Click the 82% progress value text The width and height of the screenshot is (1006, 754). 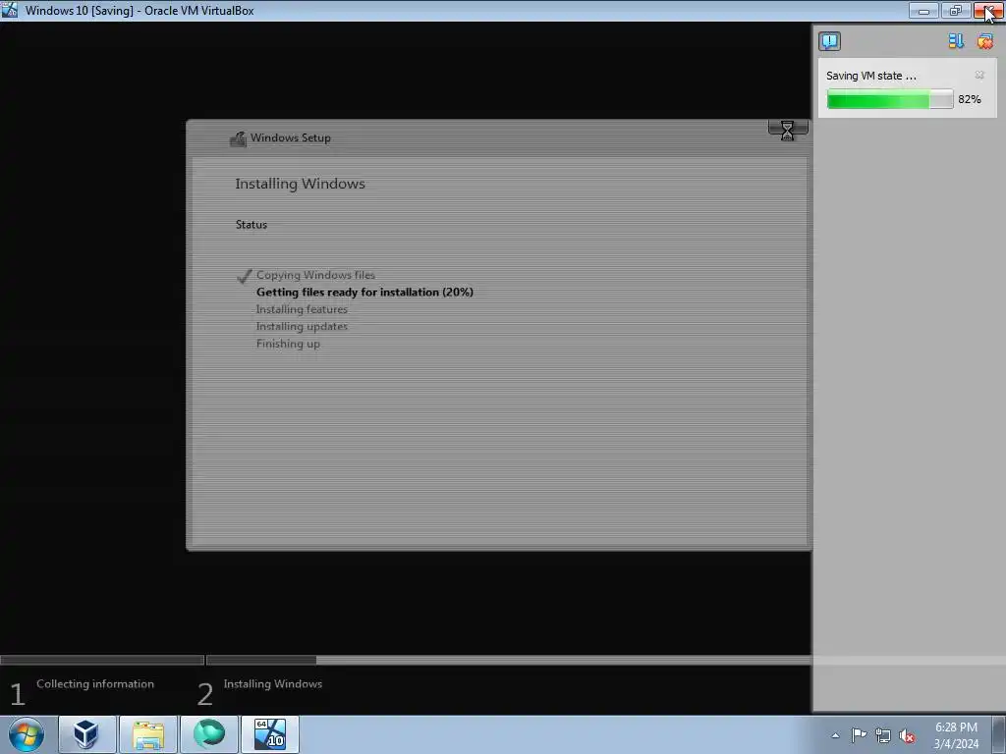point(970,99)
